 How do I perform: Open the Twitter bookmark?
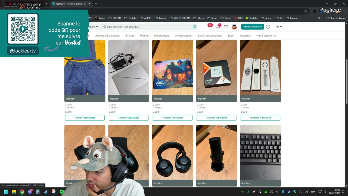coord(100,18)
